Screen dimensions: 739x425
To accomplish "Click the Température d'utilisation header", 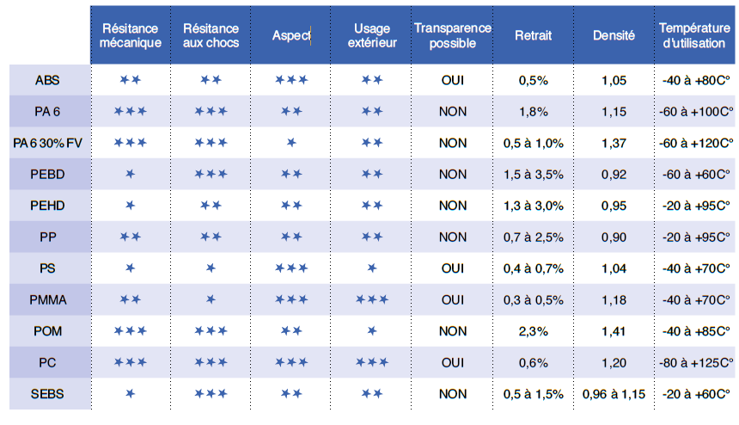I will pyautogui.click(x=696, y=35).
